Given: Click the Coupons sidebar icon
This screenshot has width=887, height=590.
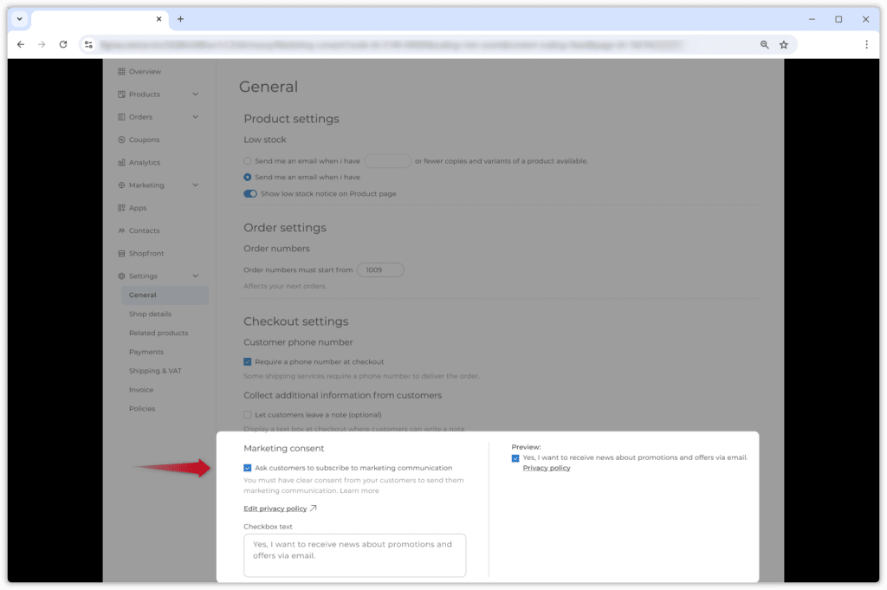Looking at the screenshot, I should point(121,139).
